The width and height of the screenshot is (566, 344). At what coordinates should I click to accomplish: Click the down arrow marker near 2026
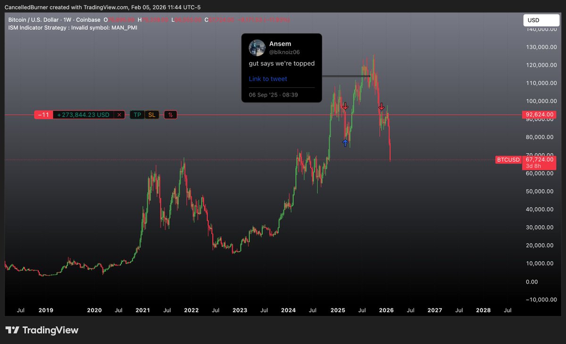[381, 107]
